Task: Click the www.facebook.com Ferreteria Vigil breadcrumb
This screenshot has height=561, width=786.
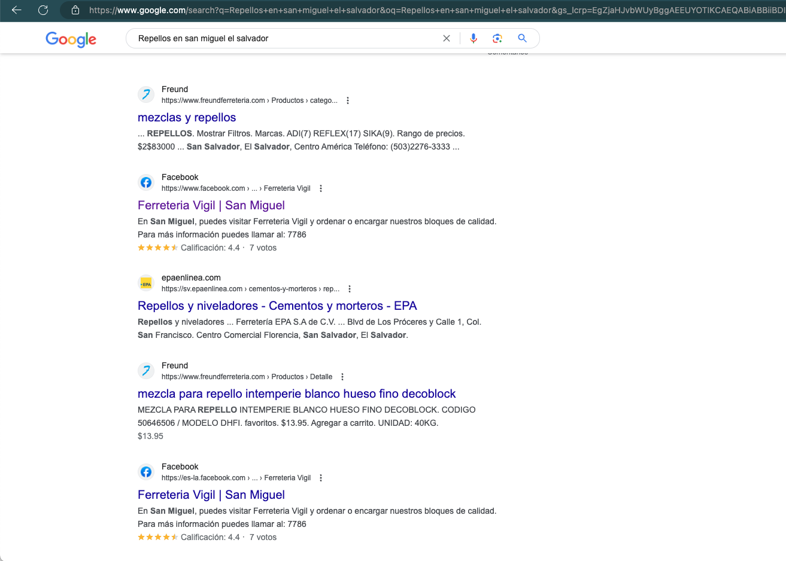Action: click(236, 188)
